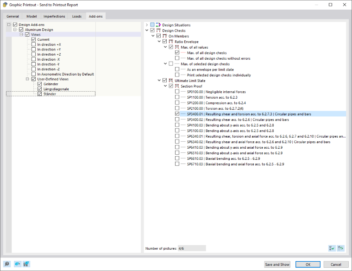Open the Loads tab
352x271 pixels.
(x=77, y=16)
